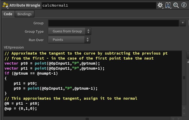Click the calcNormal1 node name field
This screenshot has width=189, height=120.
tap(99, 5)
